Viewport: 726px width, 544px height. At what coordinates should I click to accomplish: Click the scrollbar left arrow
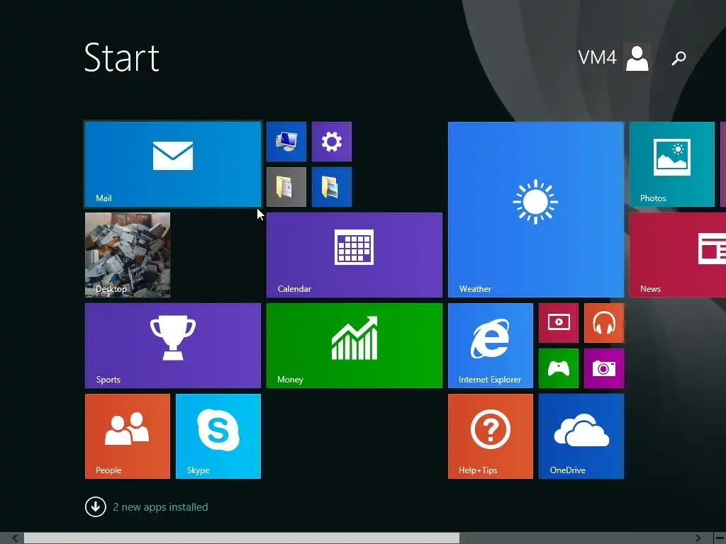coord(16,538)
